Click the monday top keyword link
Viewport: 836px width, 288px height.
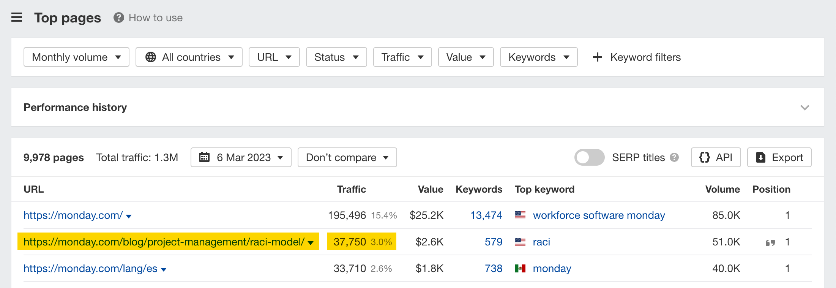point(552,269)
